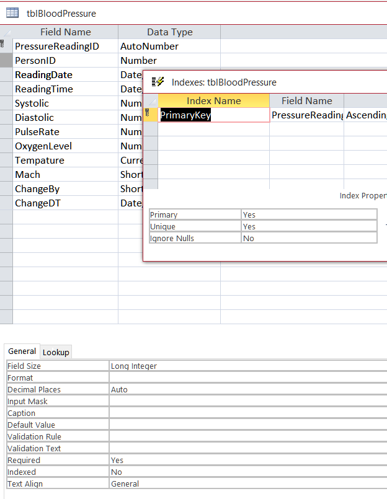Click the Indexes: tblBloodPressure title bar
This screenshot has height=499, width=387.
click(265, 82)
